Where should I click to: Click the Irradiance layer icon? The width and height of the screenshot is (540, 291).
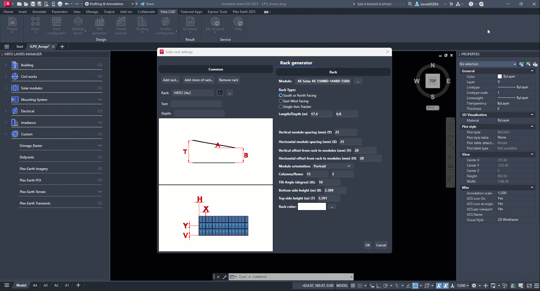(15, 122)
